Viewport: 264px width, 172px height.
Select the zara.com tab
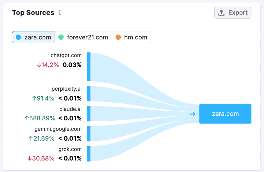point(34,37)
